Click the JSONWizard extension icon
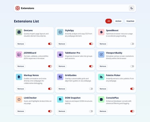150x122 pixels. tap(19, 54)
